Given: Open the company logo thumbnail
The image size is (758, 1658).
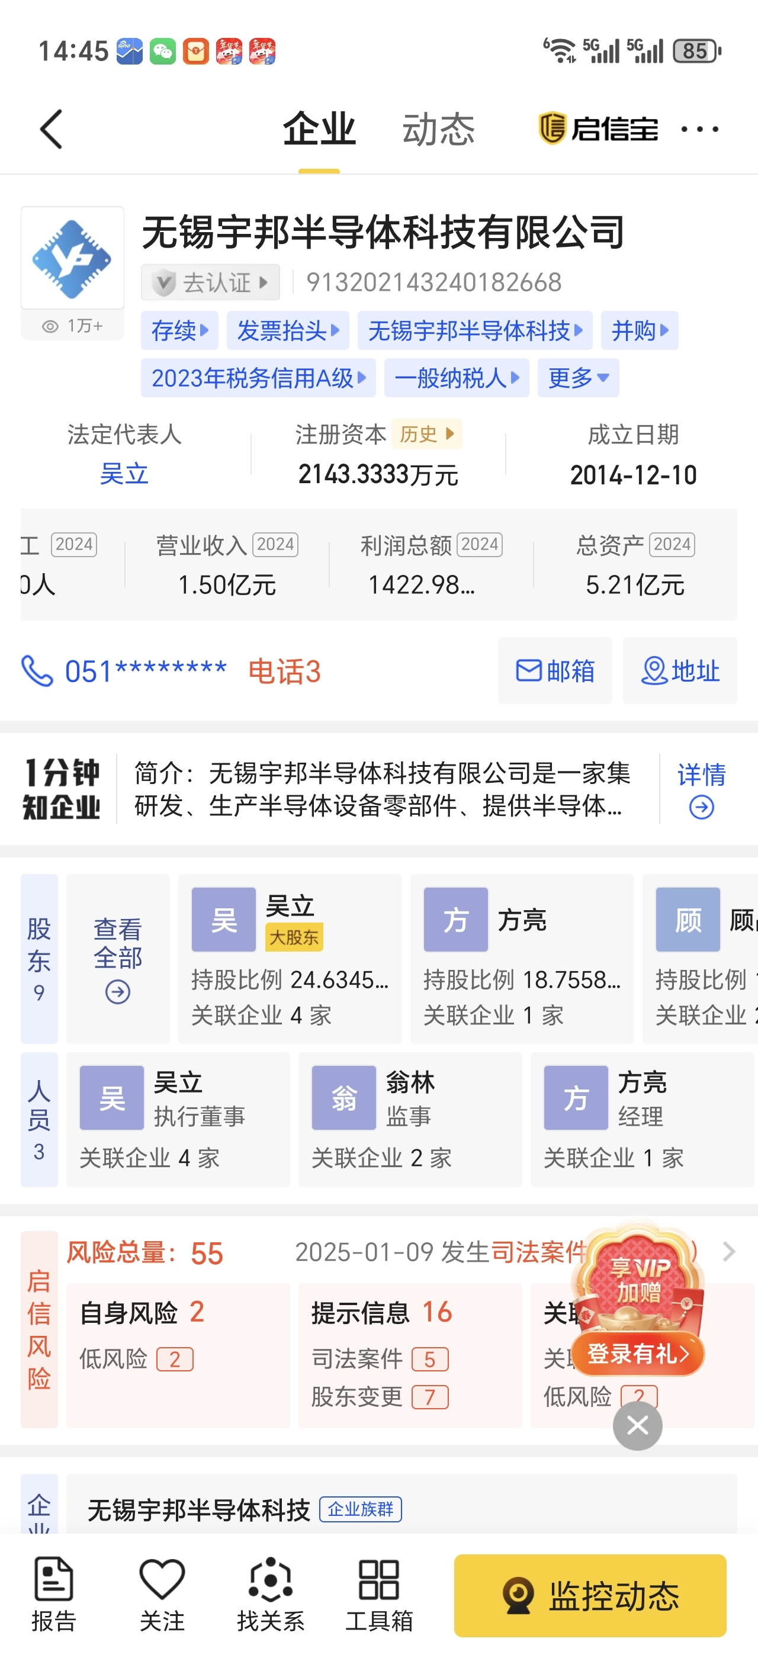Looking at the screenshot, I should click(72, 258).
